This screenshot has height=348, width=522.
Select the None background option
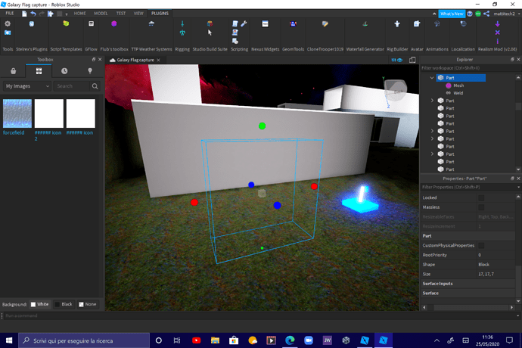(88, 304)
